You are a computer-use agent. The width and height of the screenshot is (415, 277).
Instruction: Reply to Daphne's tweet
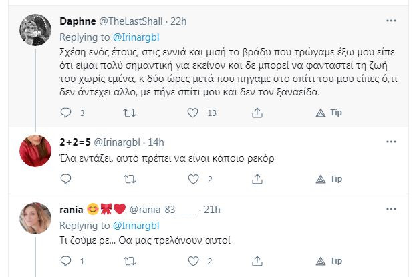(x=65, y=113)
